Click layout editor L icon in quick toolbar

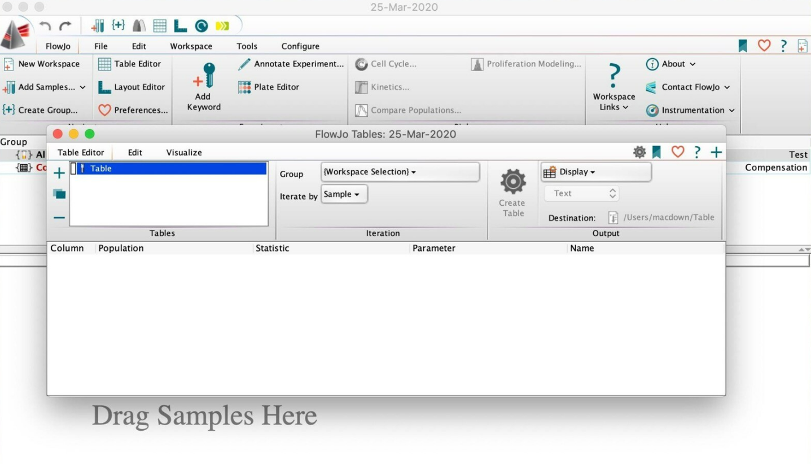(181, 26)
